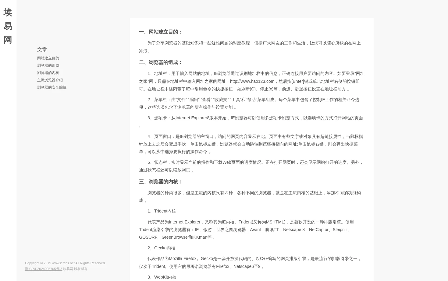This screenshot has height=281, width=448.
Task: Click heading 一、网站建立目的：
Action: point(161,32)
